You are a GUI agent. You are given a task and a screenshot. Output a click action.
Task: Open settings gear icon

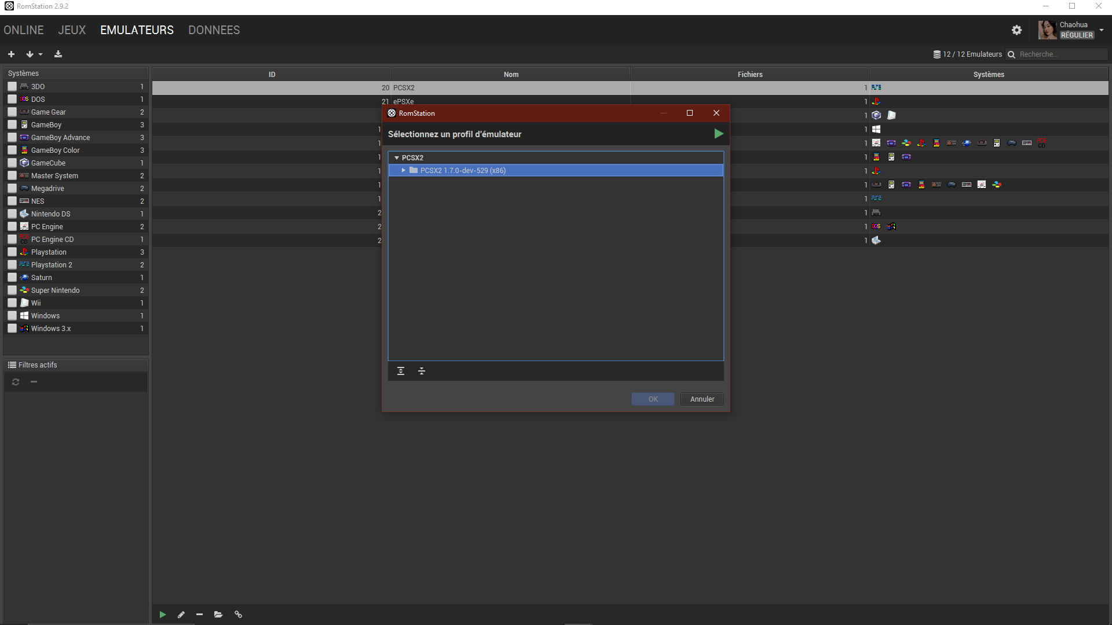(1016, 30)
